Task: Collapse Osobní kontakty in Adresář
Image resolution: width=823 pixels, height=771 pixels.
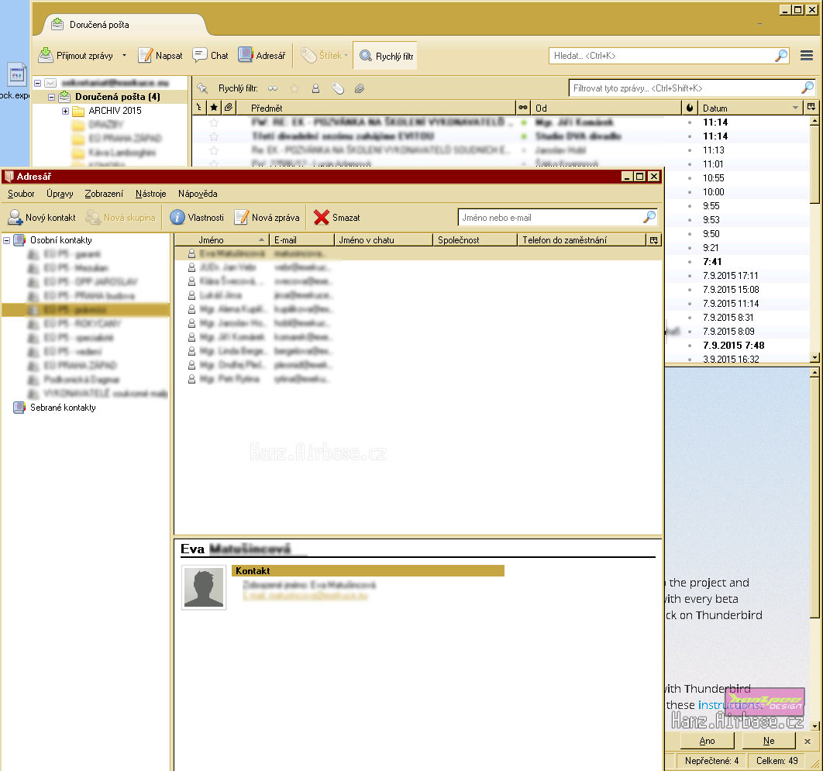Action: tap(7, 240)
